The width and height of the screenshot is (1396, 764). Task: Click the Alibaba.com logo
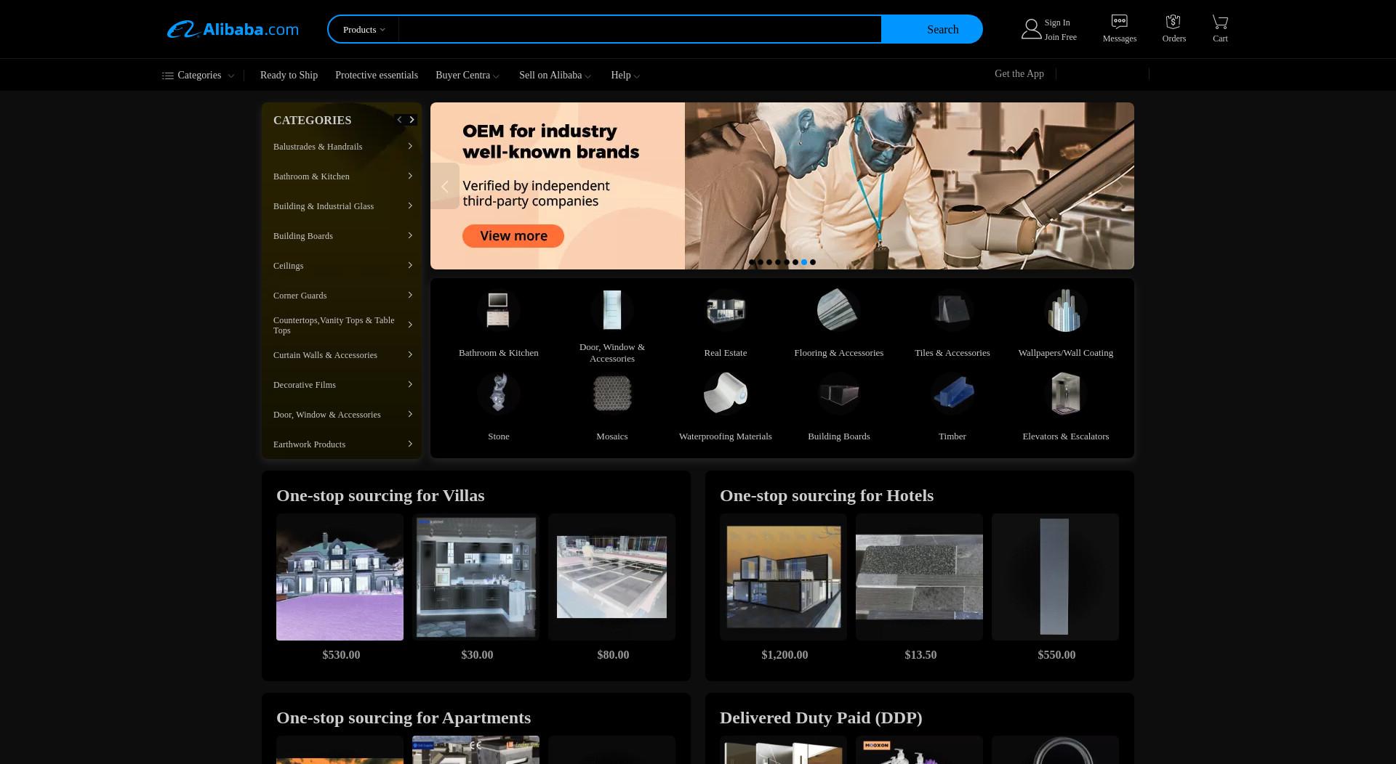(233, 29)
